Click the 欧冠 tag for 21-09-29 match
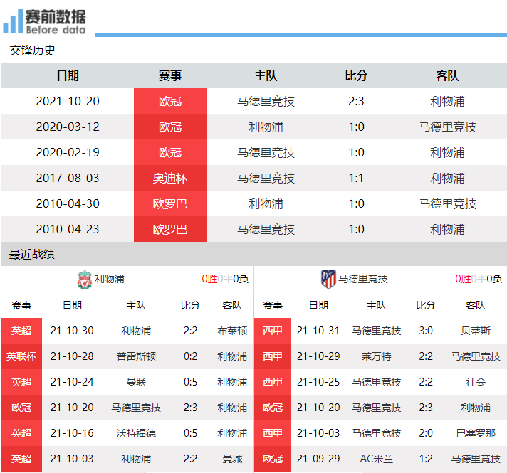 tap(273, 459)
